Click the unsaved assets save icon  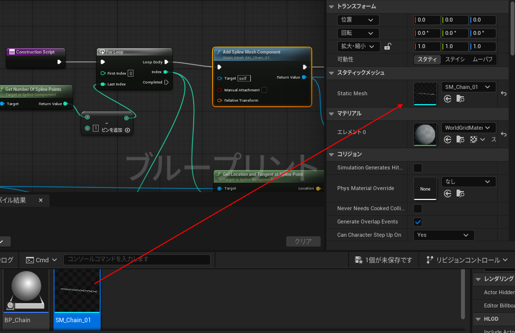tap(359, 260)
